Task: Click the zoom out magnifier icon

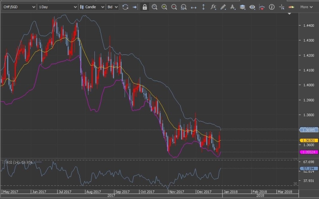Action: pyautogui.click(x=174, y=7)
